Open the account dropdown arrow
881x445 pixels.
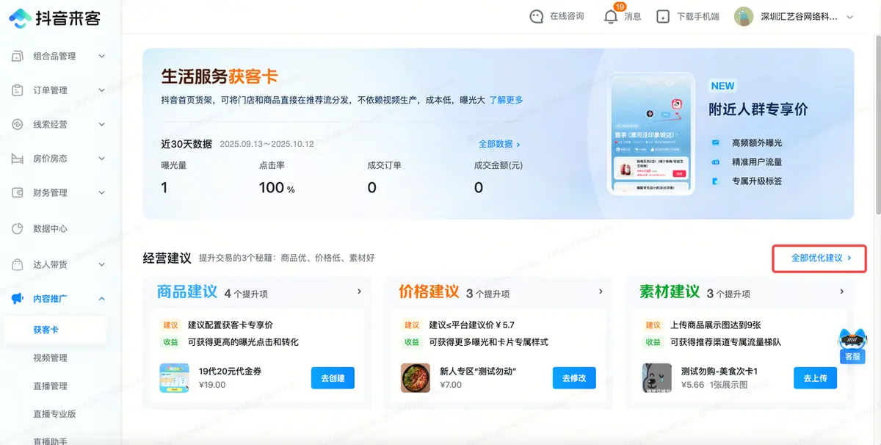coord(850,17)
